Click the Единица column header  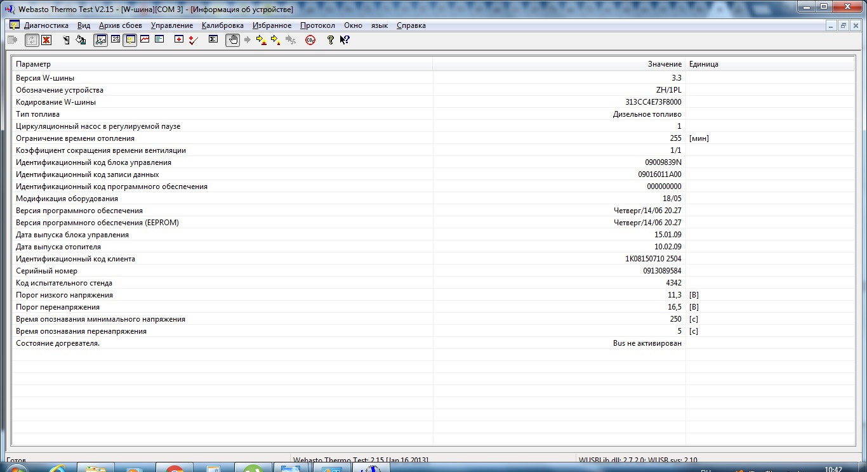tap(769, 64)
